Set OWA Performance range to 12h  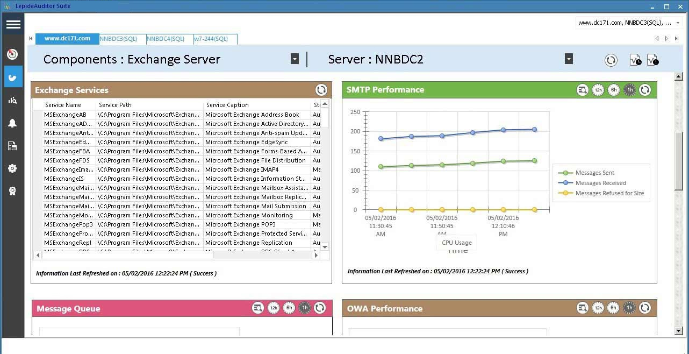598,308
